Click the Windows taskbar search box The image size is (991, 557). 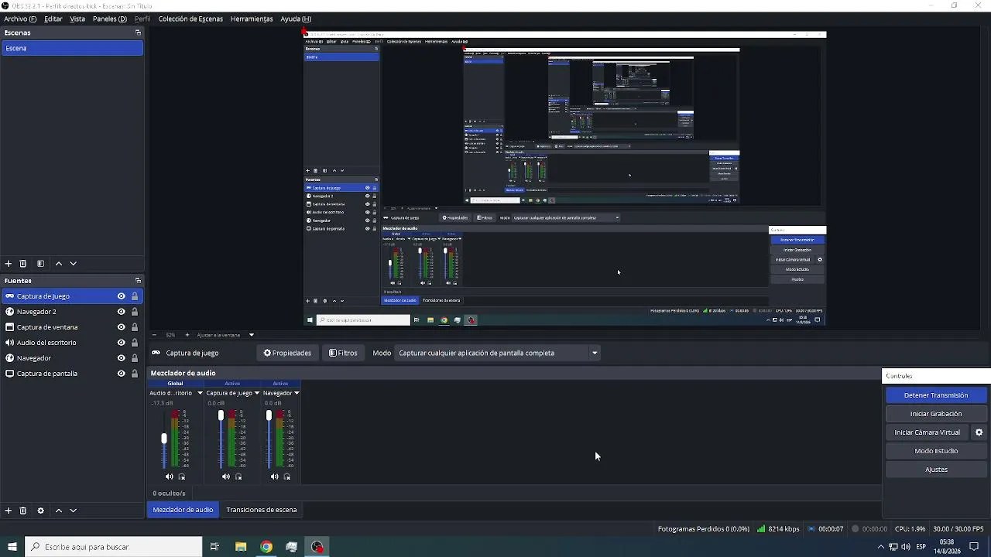[113, 547]
